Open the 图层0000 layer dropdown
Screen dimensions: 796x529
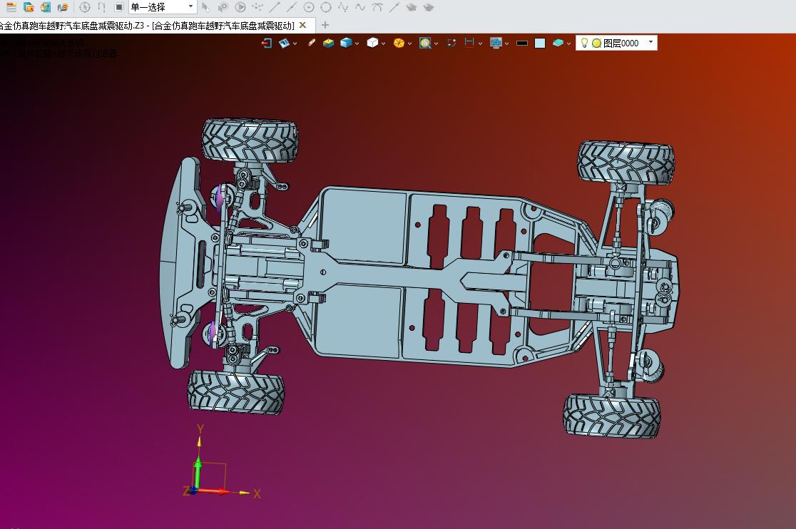click(650, 43)
